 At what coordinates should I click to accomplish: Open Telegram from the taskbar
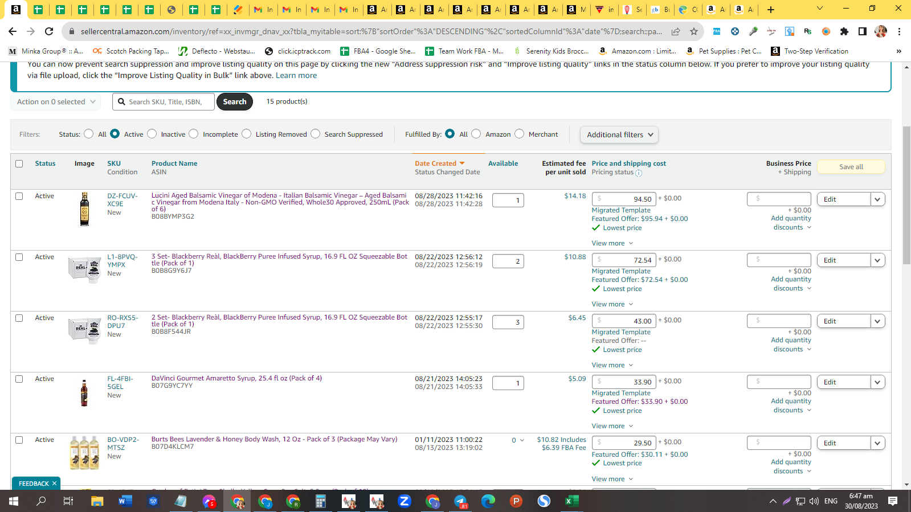coord(460,501)
